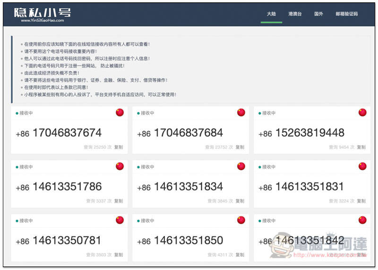Image resolution: width=378 pixels, height=270 pixels.
Task: Switch to the 国外 tab
Action: [318, 14]
